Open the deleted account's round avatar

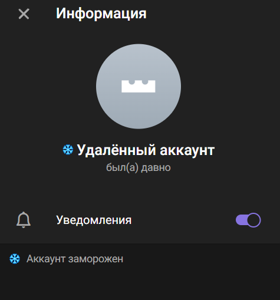click(x=139, y=87)
